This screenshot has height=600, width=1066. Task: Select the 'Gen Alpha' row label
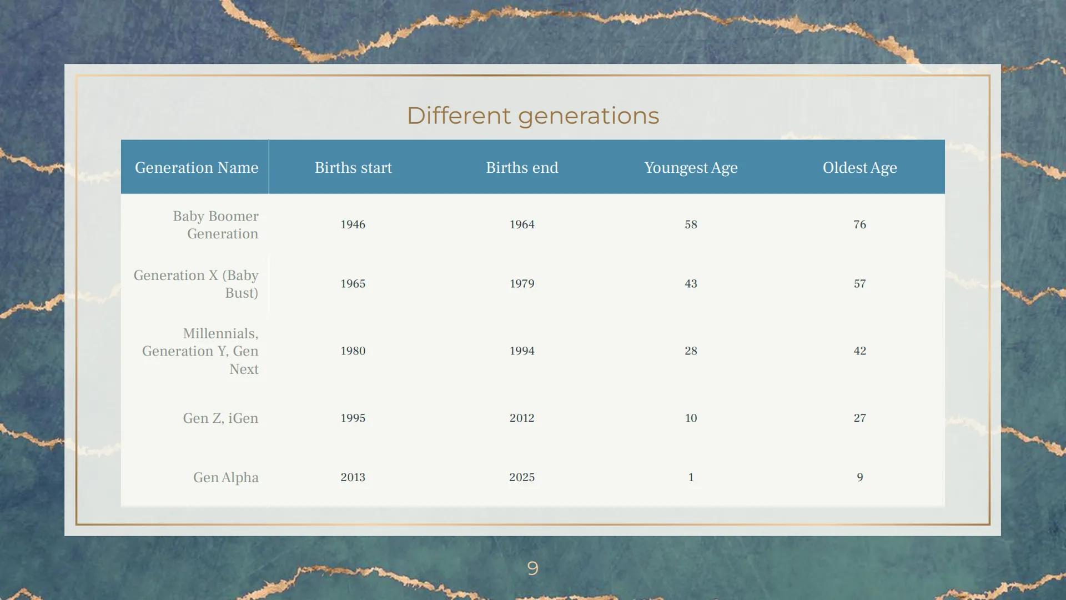click(225, 477)
